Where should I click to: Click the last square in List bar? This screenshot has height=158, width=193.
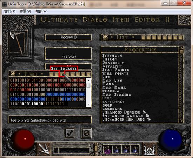point(181,37)
